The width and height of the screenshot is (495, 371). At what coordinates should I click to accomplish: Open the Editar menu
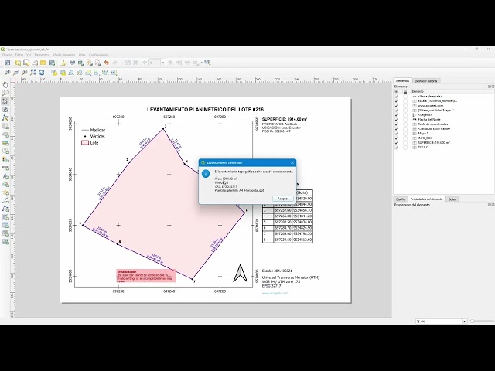(x=19, y=55)
